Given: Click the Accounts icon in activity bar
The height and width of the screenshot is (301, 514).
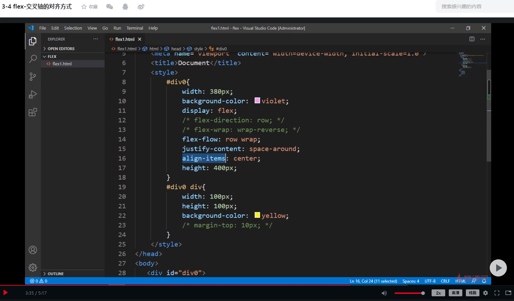Looking at the screenshot, I should point(33,250).
